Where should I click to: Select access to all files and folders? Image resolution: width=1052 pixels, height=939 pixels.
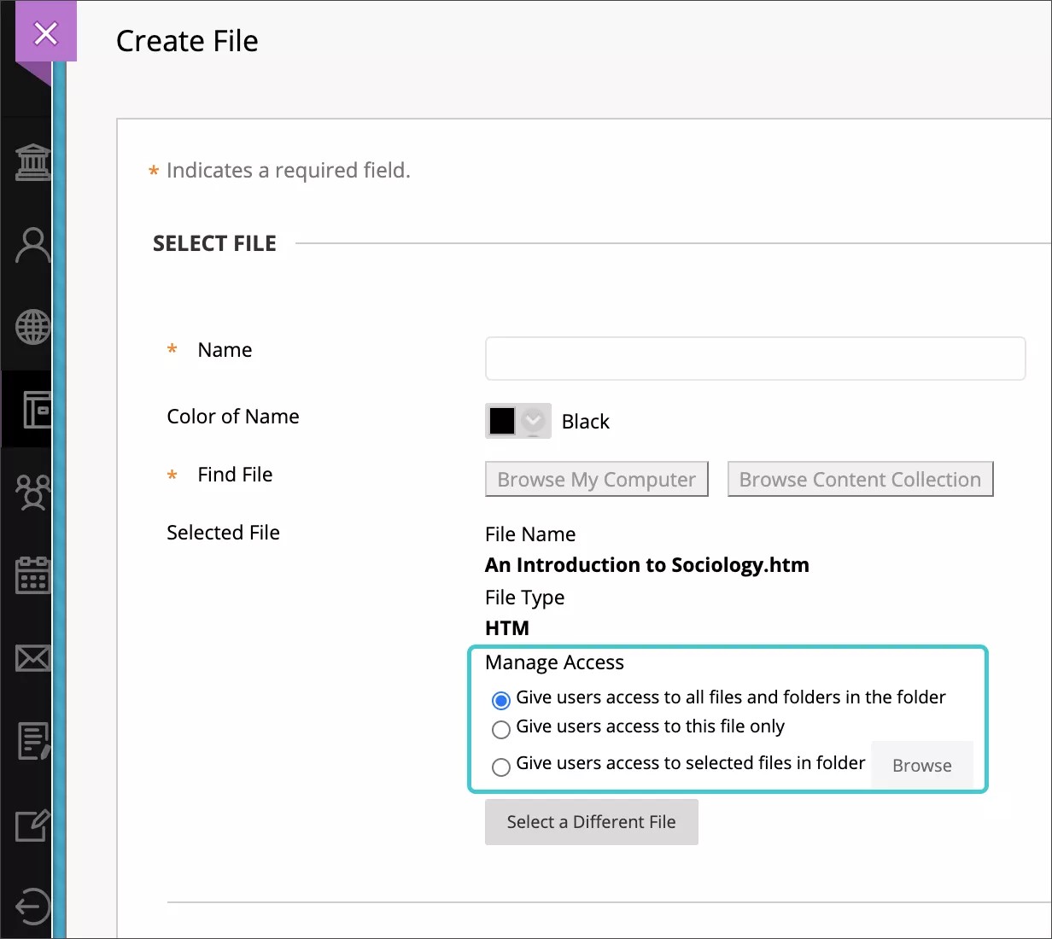501,700
